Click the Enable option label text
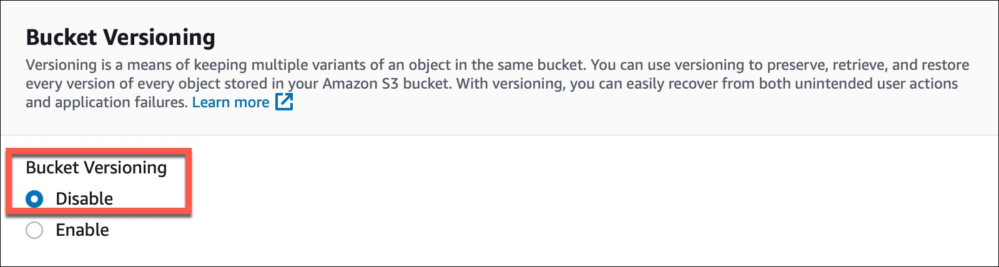 [x=82, y=230]
